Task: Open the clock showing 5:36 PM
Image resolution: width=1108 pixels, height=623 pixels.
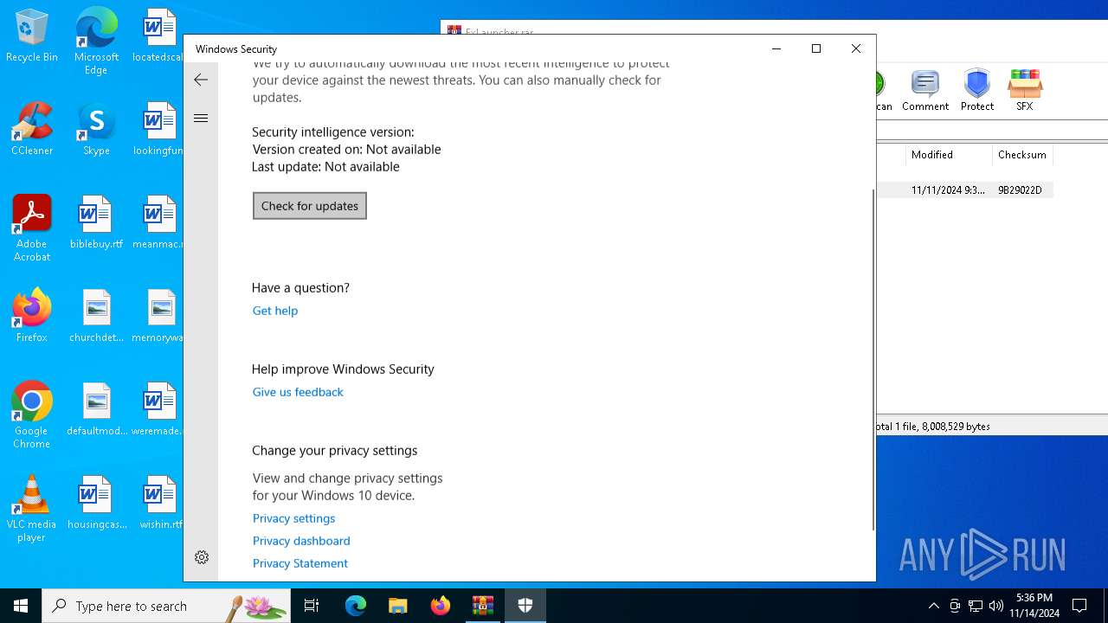Action: pyautogui.click(x=1034, y=606)
